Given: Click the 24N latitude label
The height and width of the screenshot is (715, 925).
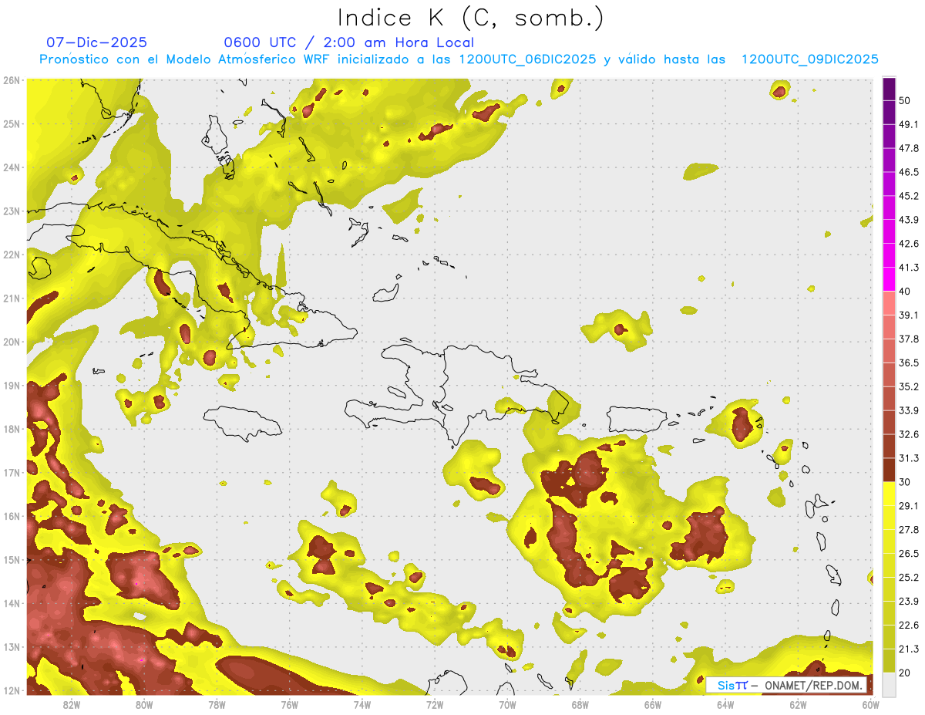Looking at the screenshot, I should [x=12, y=167].
